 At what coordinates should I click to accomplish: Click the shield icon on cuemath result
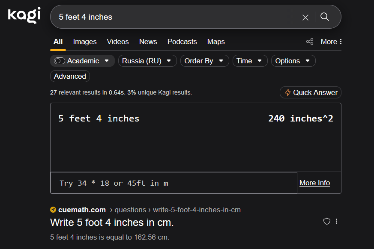[x=327, y=221]
